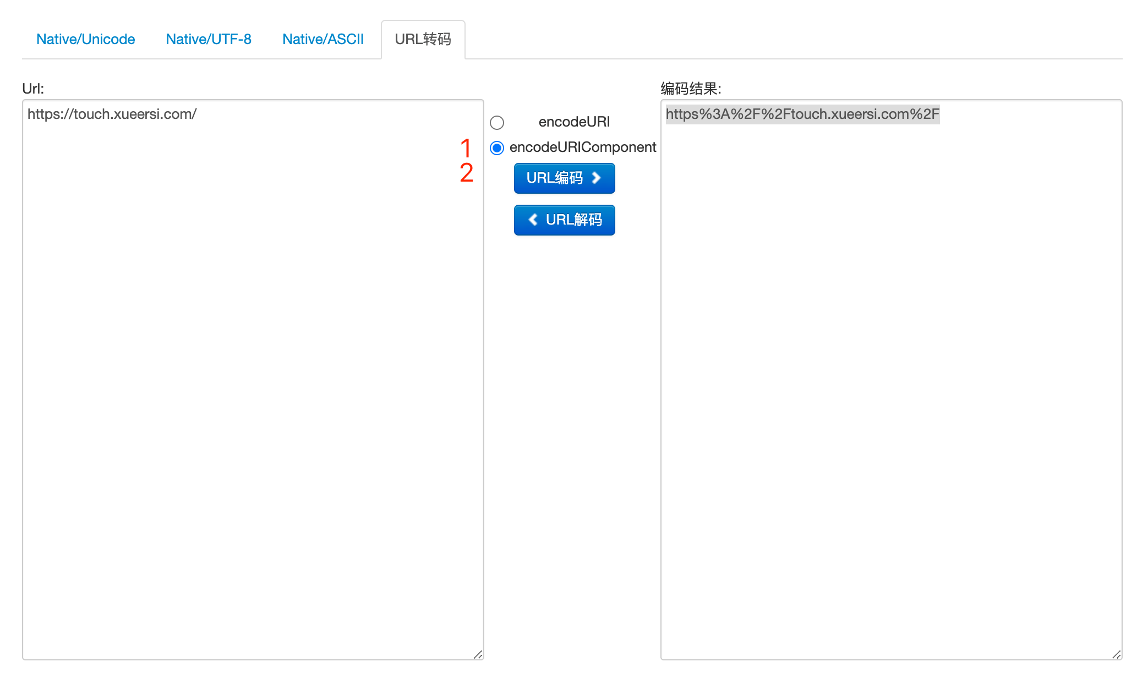Screen dimensions: 1148x678
Task: Click the 编码结果: field label
Action: coord(691,89)
